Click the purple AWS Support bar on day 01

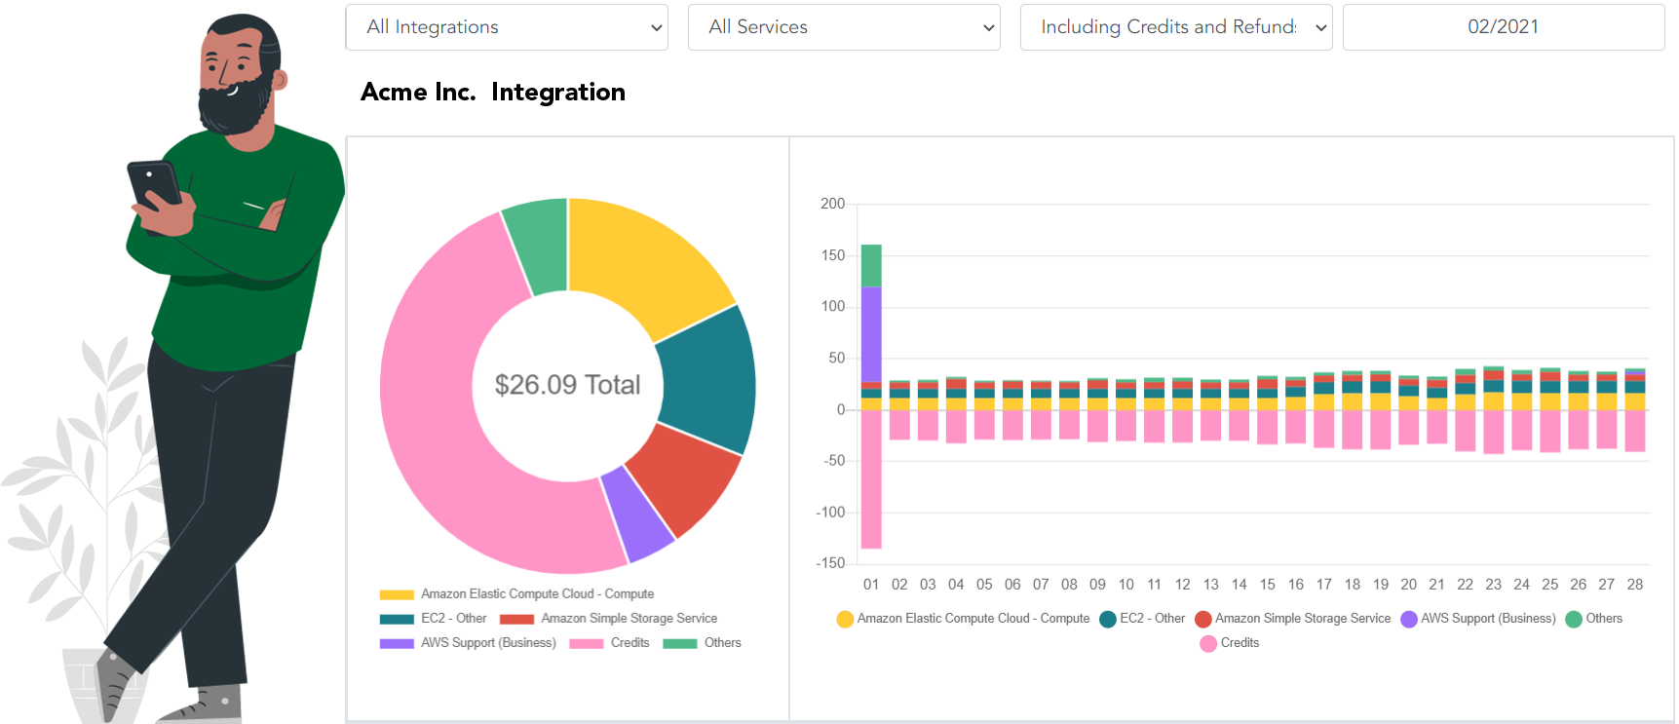871,333
